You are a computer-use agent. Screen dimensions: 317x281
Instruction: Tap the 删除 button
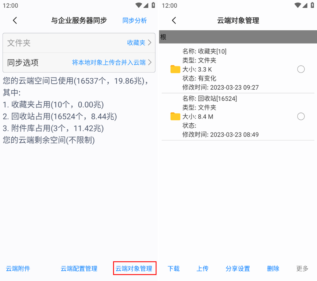(x=273, y=269)
